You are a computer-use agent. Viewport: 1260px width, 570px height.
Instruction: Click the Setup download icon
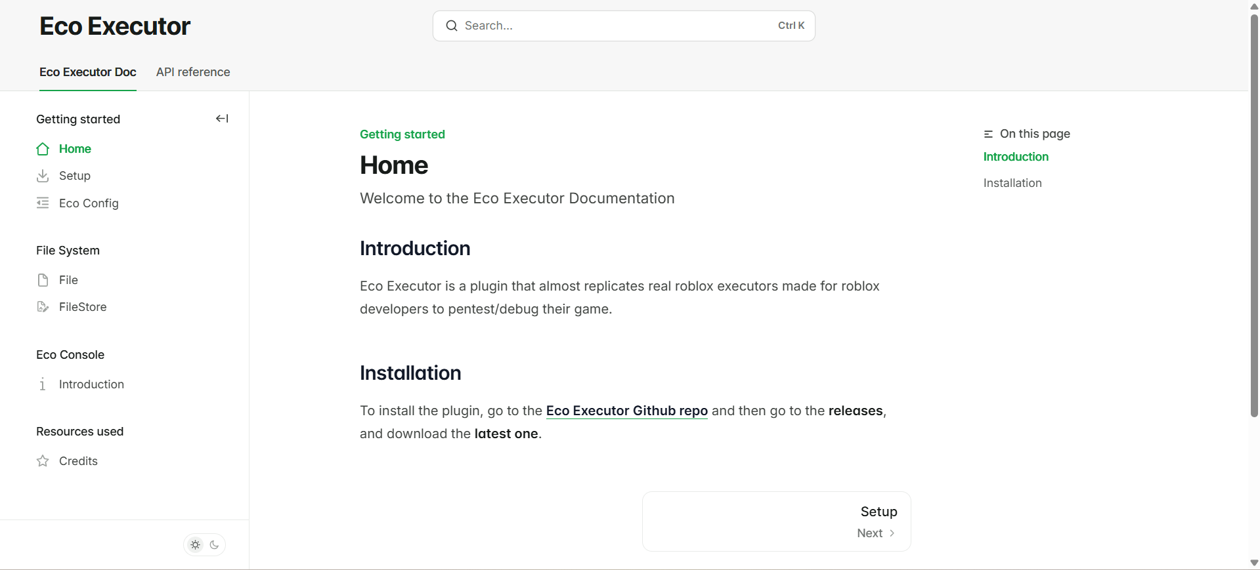[43, 176]
